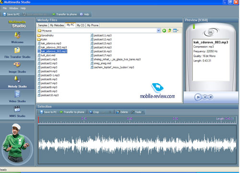Select podcast16.mp3 file

coord(101,51)
